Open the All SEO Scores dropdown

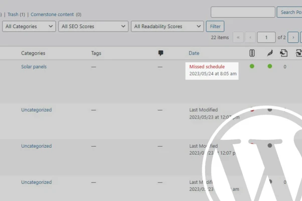click(x=93, y=26)
